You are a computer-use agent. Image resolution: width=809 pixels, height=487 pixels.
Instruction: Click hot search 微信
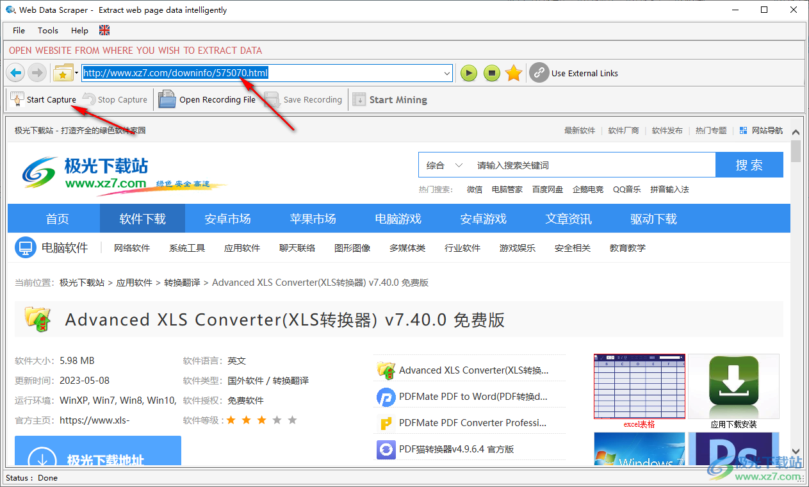click(475, 190)
